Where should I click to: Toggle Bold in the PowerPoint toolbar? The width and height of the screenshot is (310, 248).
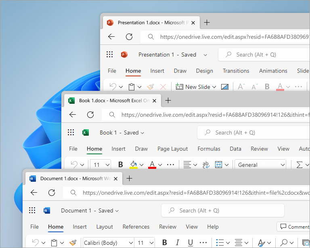pyautogui.click(x=267, y=87)
